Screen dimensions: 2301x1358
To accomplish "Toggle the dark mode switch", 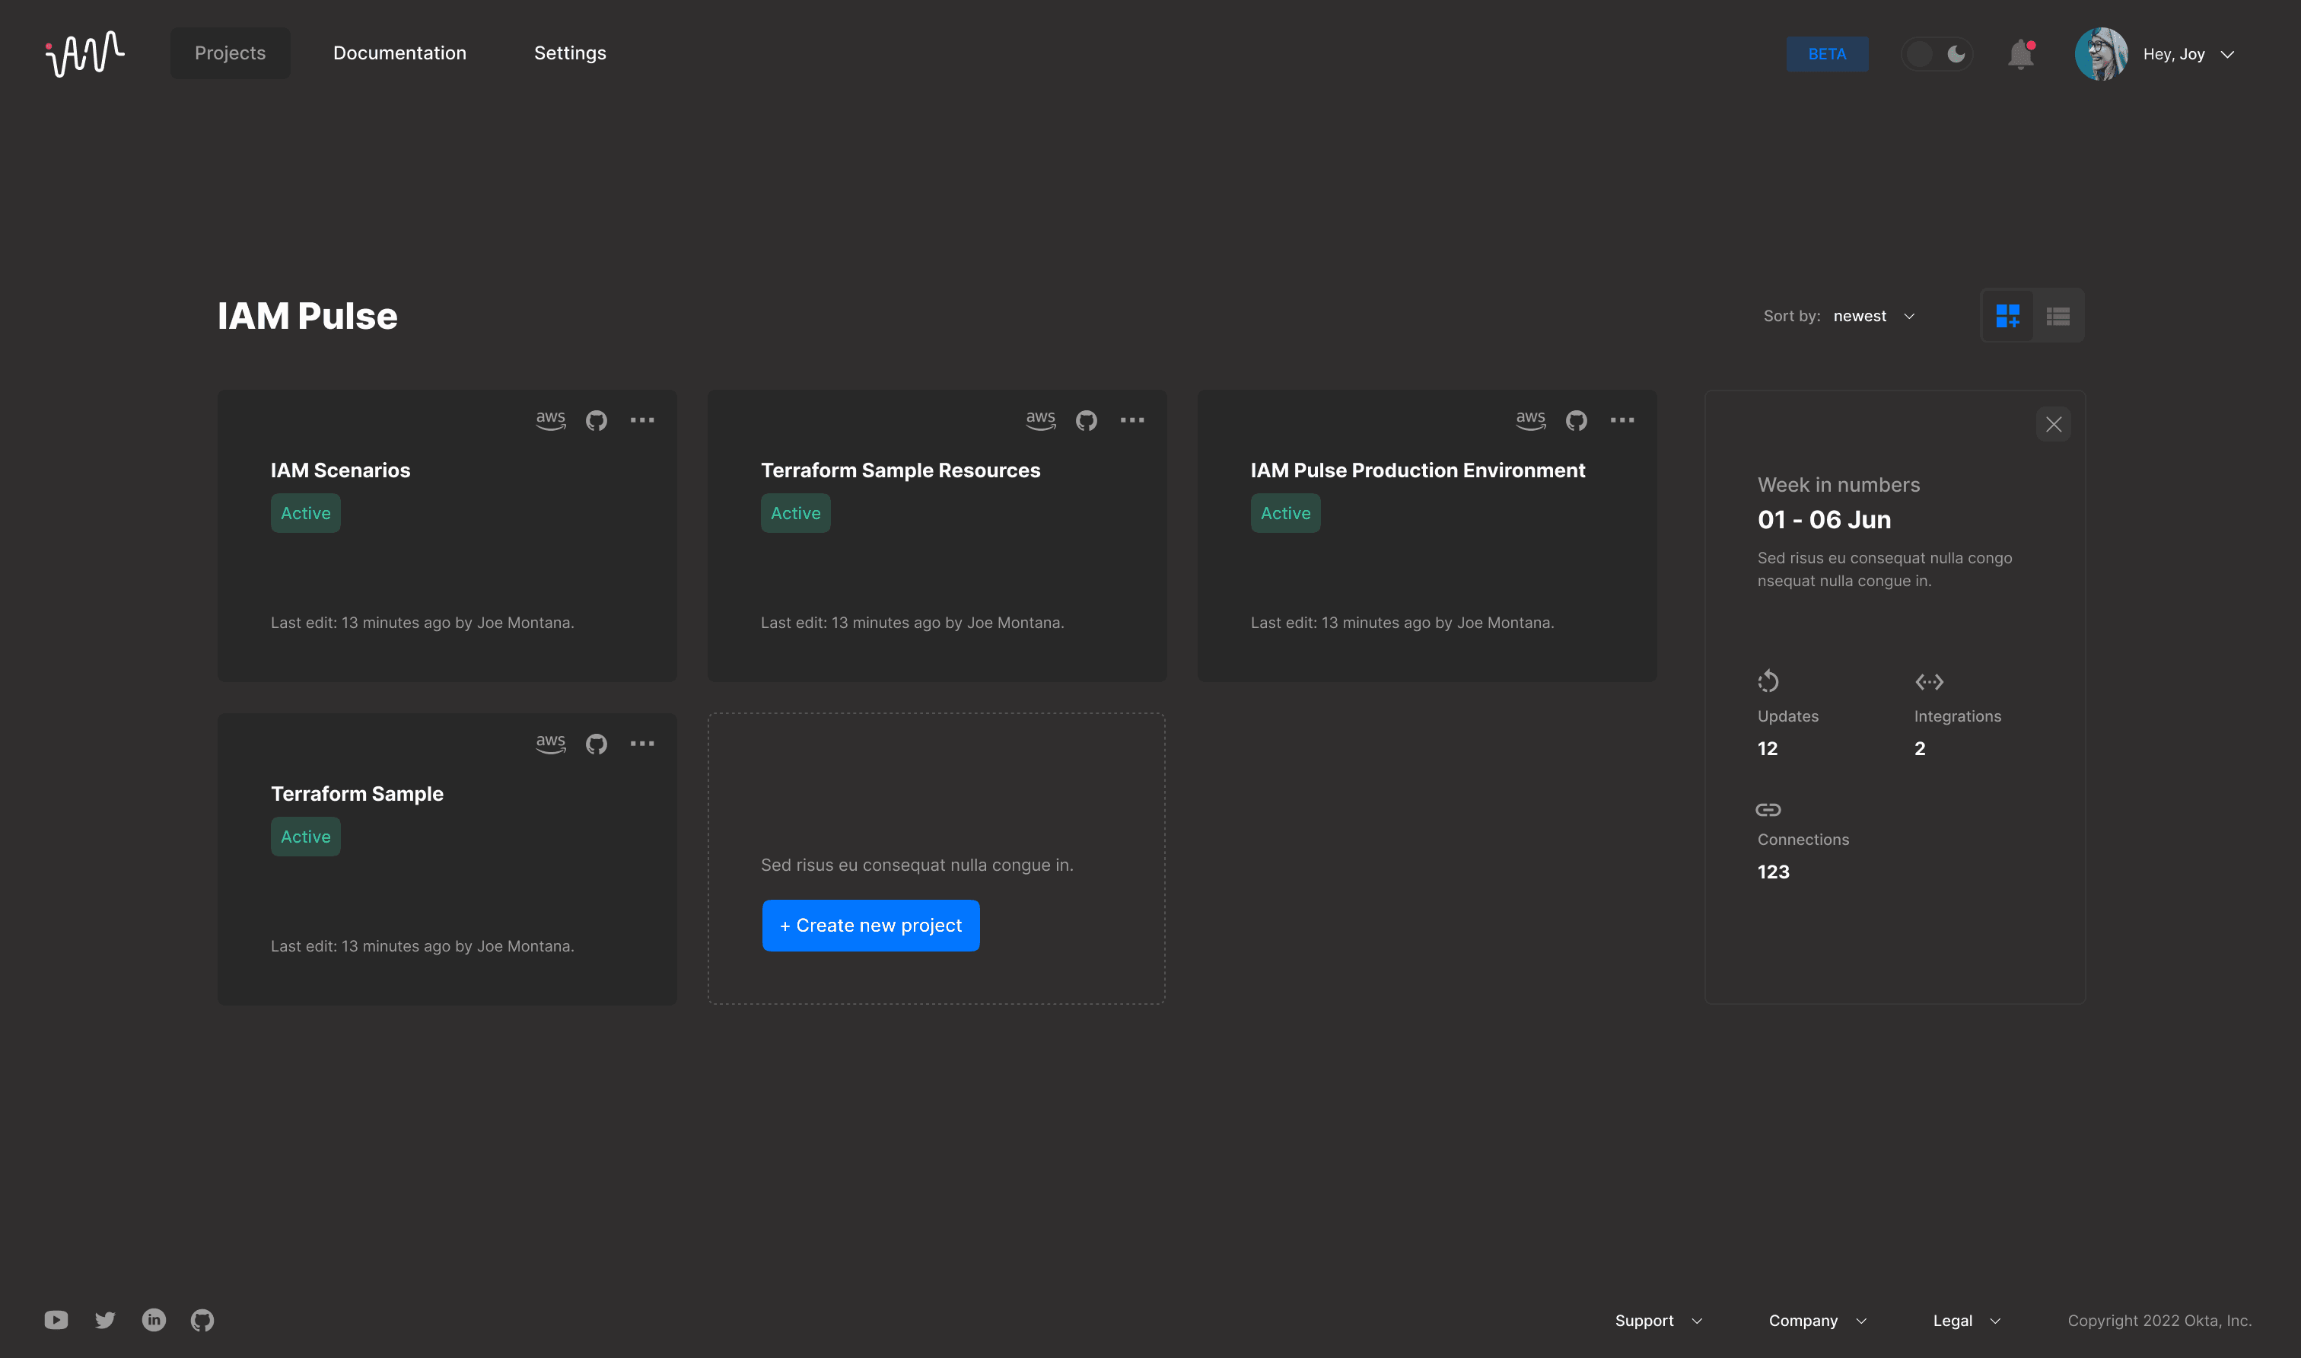I will pos(1937,54).
